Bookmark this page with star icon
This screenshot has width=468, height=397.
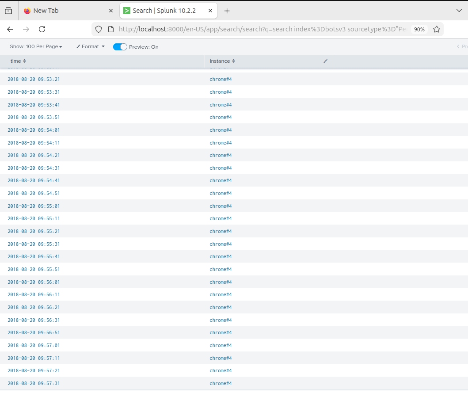pos(436,29)
